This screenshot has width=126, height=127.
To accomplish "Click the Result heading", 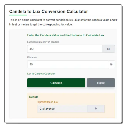I will pyautogui.click(x=34, y=97).
